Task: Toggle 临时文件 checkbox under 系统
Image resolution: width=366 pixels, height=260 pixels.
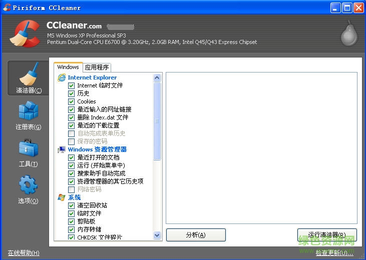Action: [x=72, y=213]
